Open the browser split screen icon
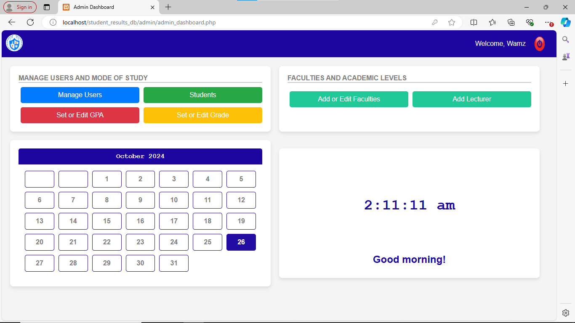The width and height of the screenshot is (575, 323). click(474, 22)
